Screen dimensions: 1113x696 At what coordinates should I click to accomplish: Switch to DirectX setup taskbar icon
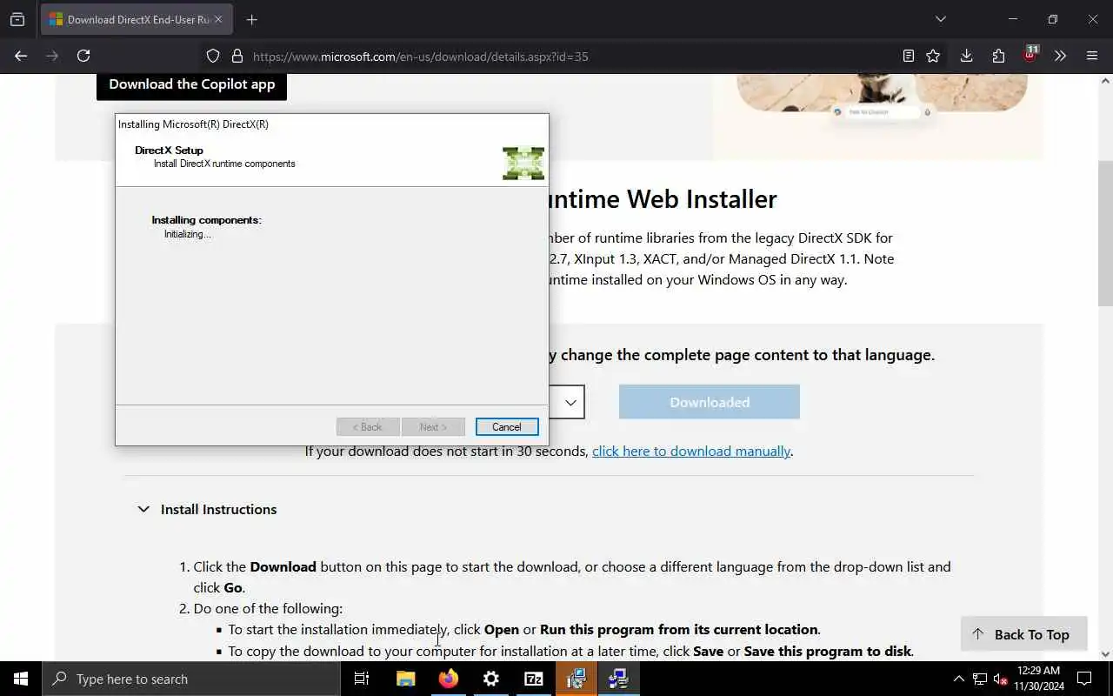618,679
